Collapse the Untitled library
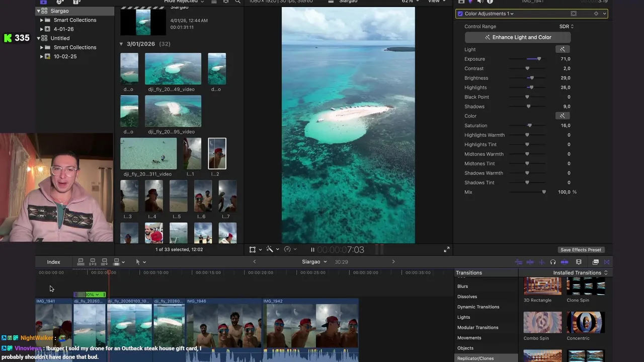 pos(38,38)
